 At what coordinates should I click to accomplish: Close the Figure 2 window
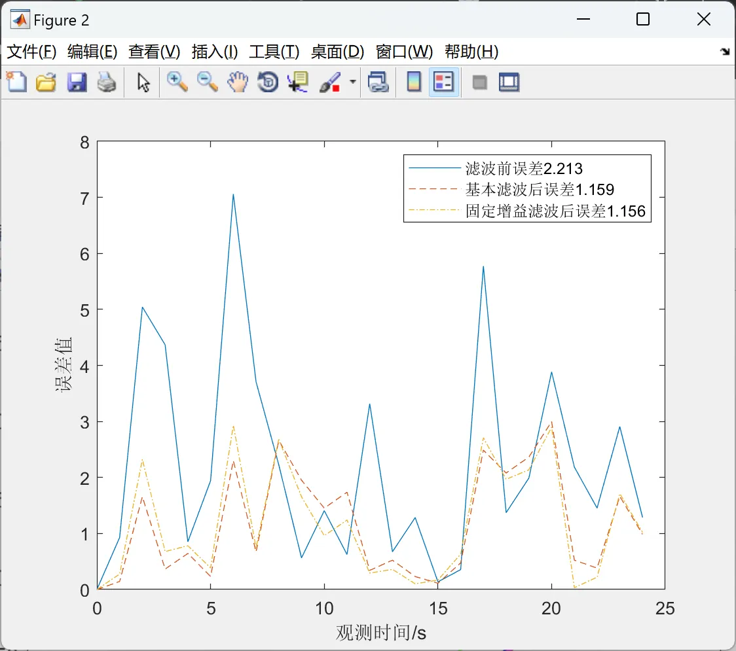[704, 19]
